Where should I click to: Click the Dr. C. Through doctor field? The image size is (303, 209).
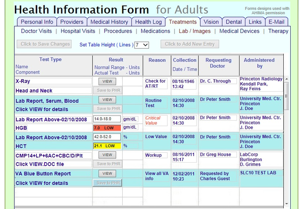click(218, 81)
